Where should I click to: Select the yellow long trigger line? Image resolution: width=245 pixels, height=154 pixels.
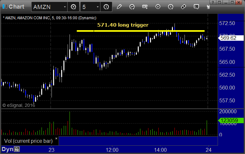coord(141,31)
